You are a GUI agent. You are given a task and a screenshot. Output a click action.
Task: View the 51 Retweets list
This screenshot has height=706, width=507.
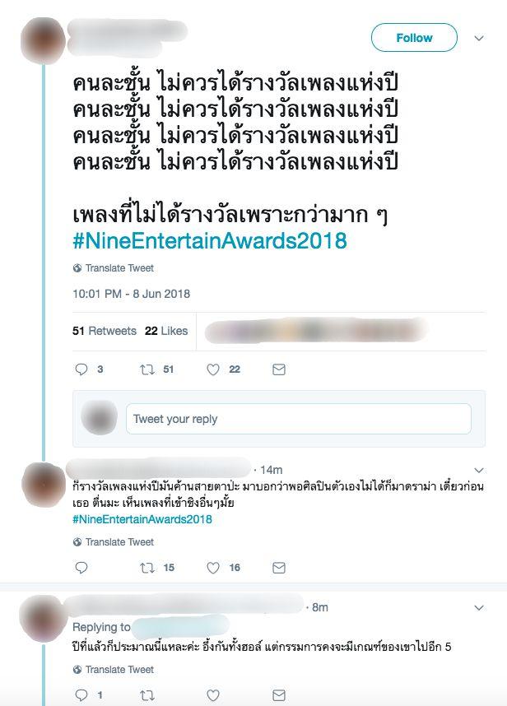(105, 331)
